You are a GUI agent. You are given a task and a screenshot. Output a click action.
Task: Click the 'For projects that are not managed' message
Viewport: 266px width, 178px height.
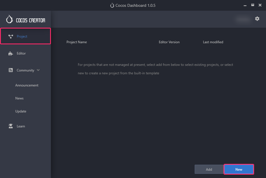tap(155, 69)
